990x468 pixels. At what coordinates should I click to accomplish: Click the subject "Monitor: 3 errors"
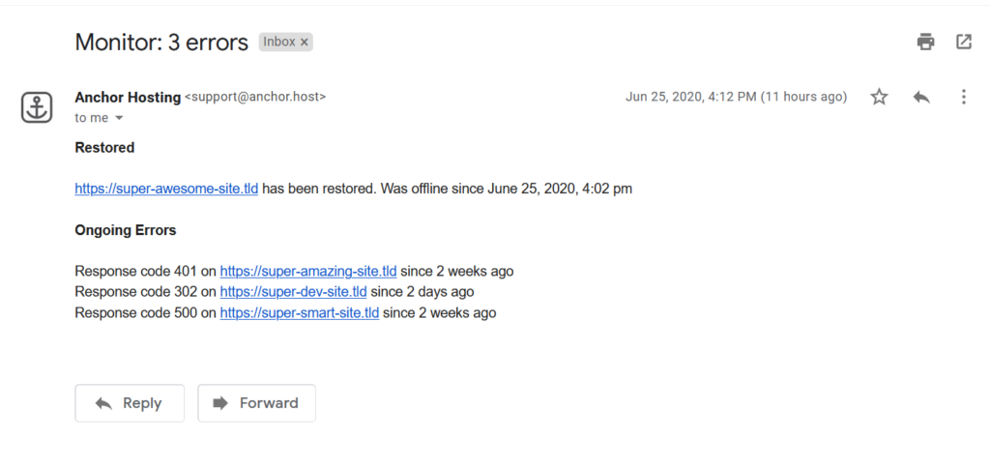point(161,43)
